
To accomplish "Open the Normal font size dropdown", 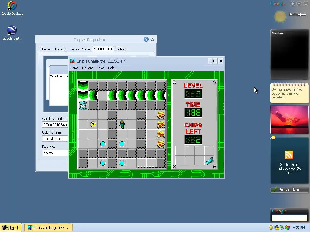I will 55,153.
